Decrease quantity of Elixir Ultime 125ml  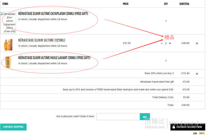pyautogui.click(x=162, y=44)
